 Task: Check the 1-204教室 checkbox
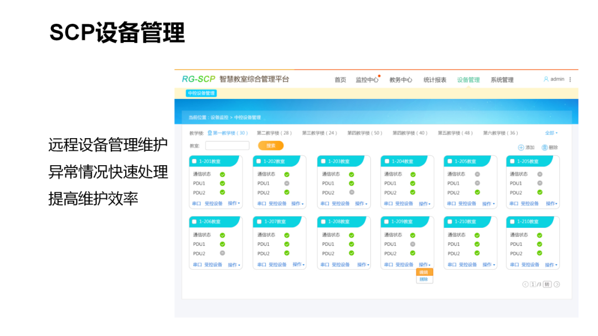click(x=386, y=161)
